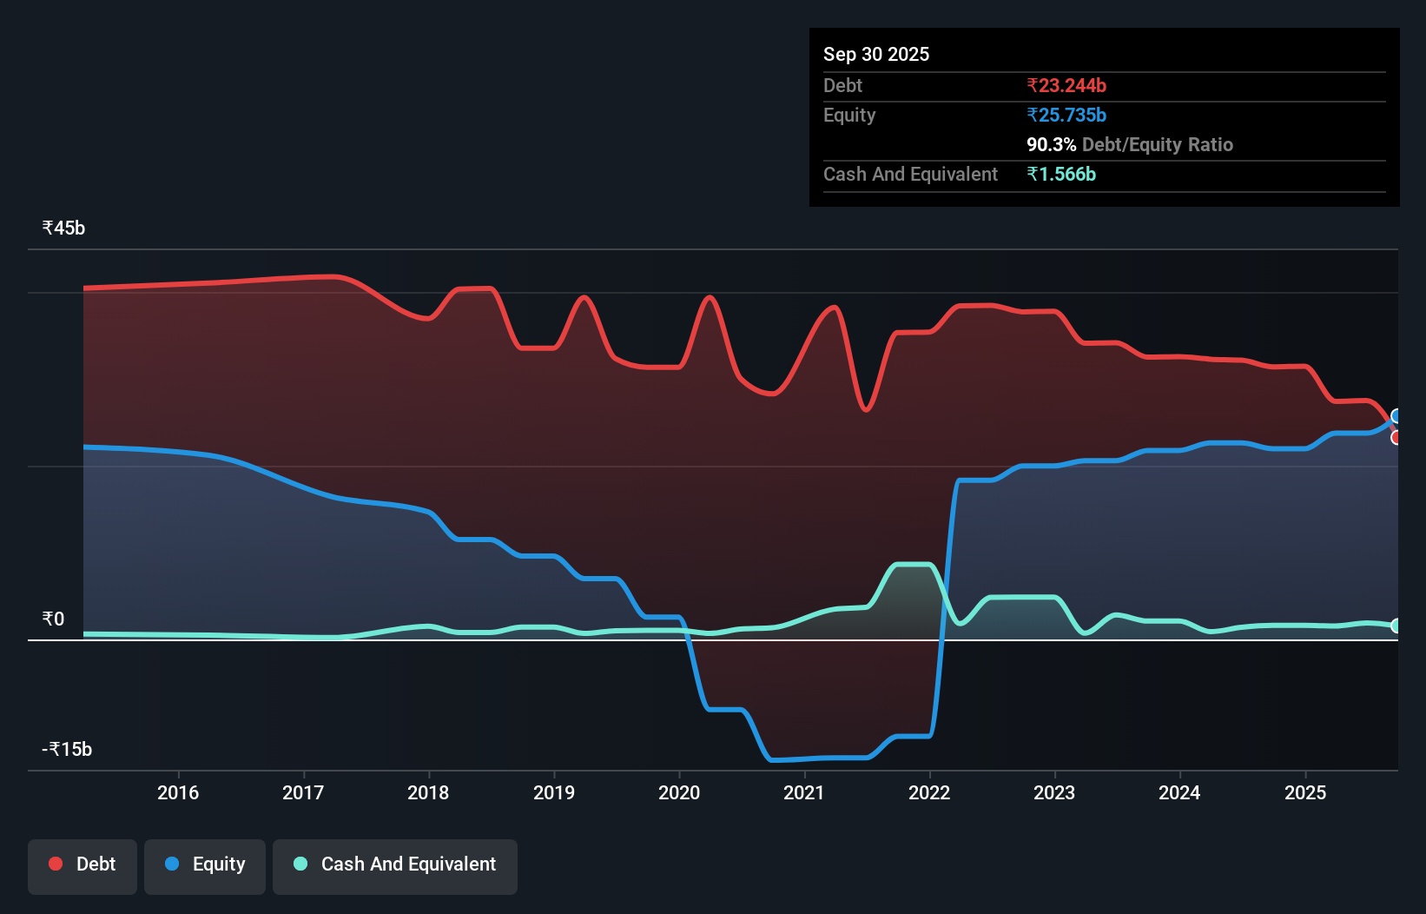Viewport: 1426px width, 914px height.
Task: Select the red Debt endpoint marker on chart
Action: coord(1396,439)
